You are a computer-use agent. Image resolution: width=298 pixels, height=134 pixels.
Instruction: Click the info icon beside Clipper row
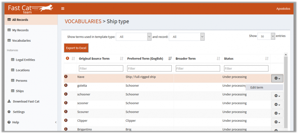(66, 120)
